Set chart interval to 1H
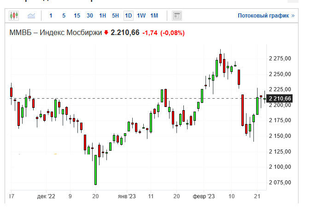 tap(102, 16)
